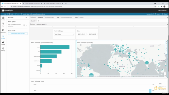
Task: Open the Visualize panel icon
Action: 3,18
